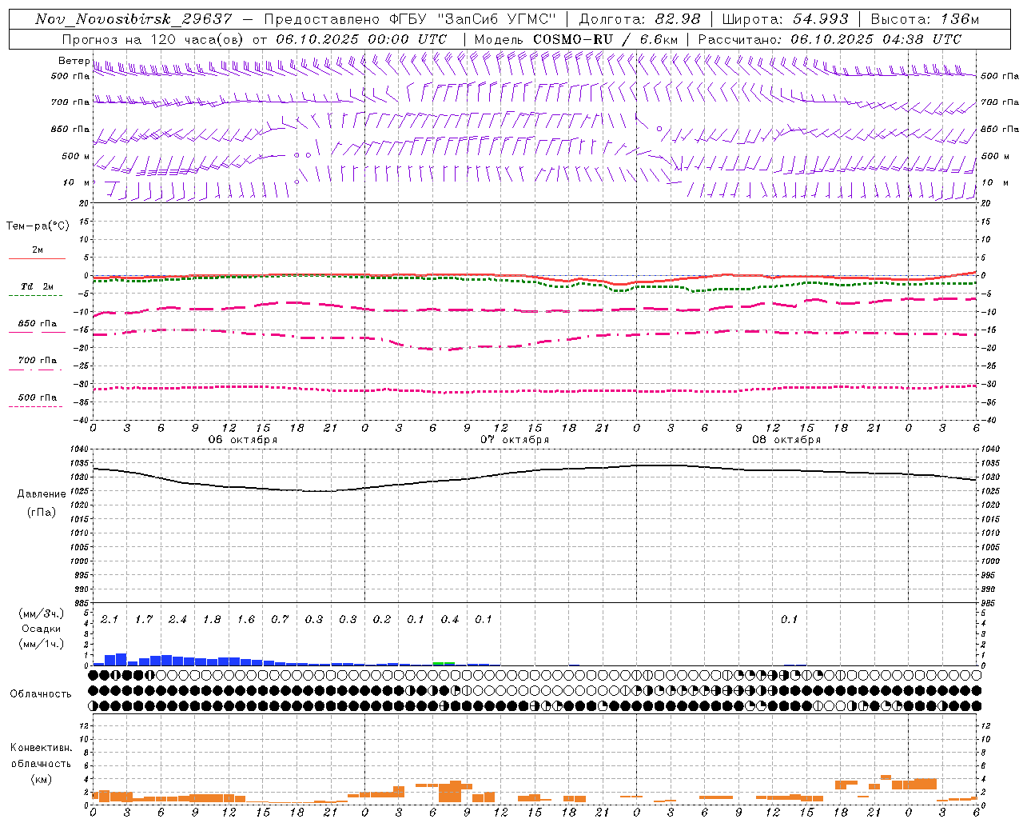Click the '07 октября' date label

click(515, 439)
